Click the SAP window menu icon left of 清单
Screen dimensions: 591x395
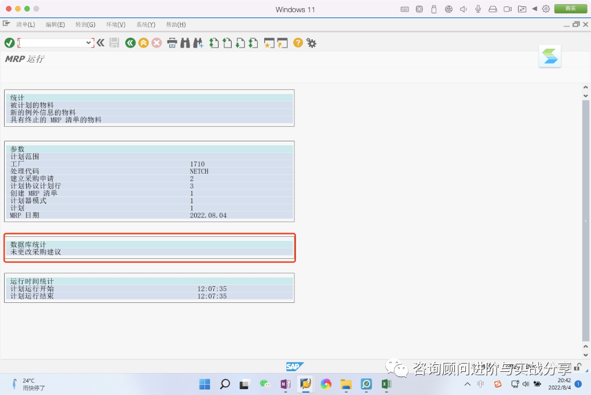coord(6,24)
